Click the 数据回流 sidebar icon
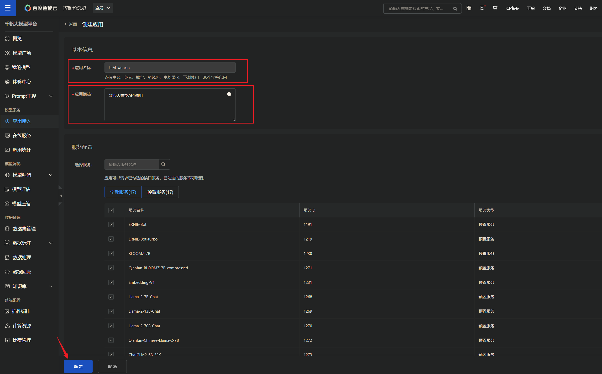Image resolution: width=602 pixels, height=374 pixels. [7, 272]
